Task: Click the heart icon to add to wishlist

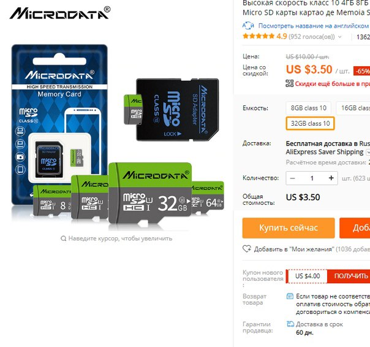Action: coord(247,249)
